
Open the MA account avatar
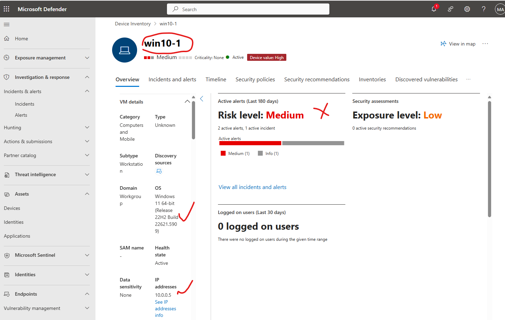point(500,9)
